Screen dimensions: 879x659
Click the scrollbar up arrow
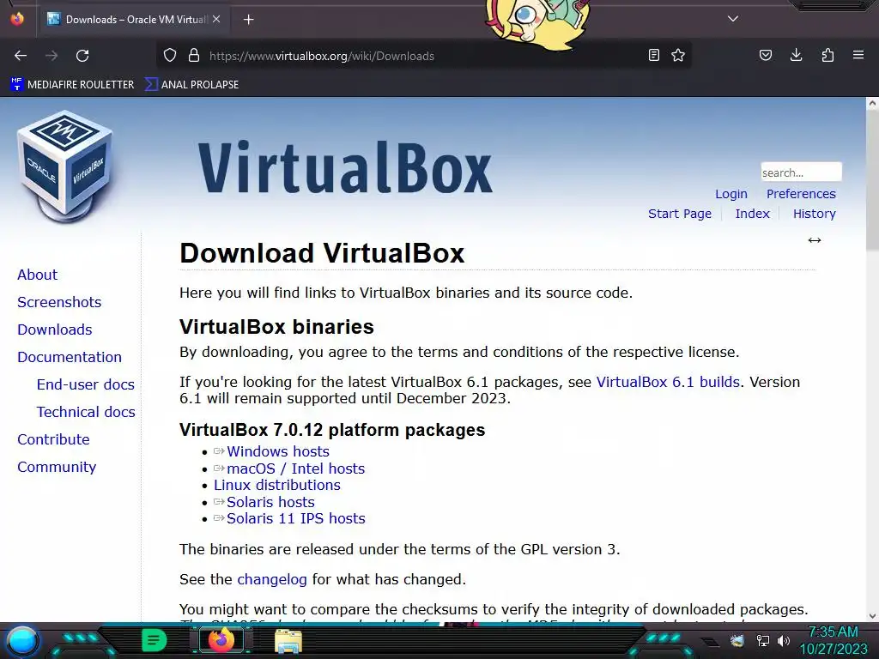[872, 103]
